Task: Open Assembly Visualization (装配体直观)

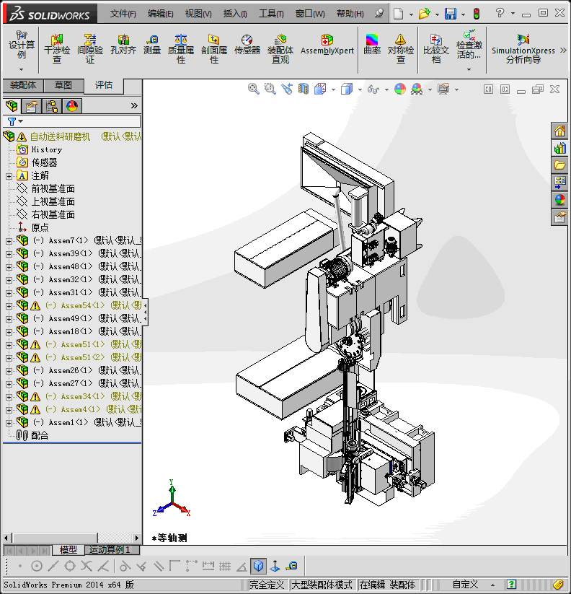Action: 280,49
